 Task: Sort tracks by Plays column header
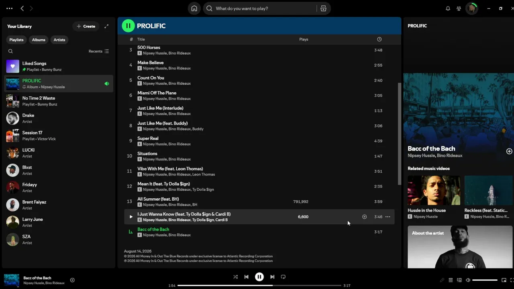pos(304,39)
